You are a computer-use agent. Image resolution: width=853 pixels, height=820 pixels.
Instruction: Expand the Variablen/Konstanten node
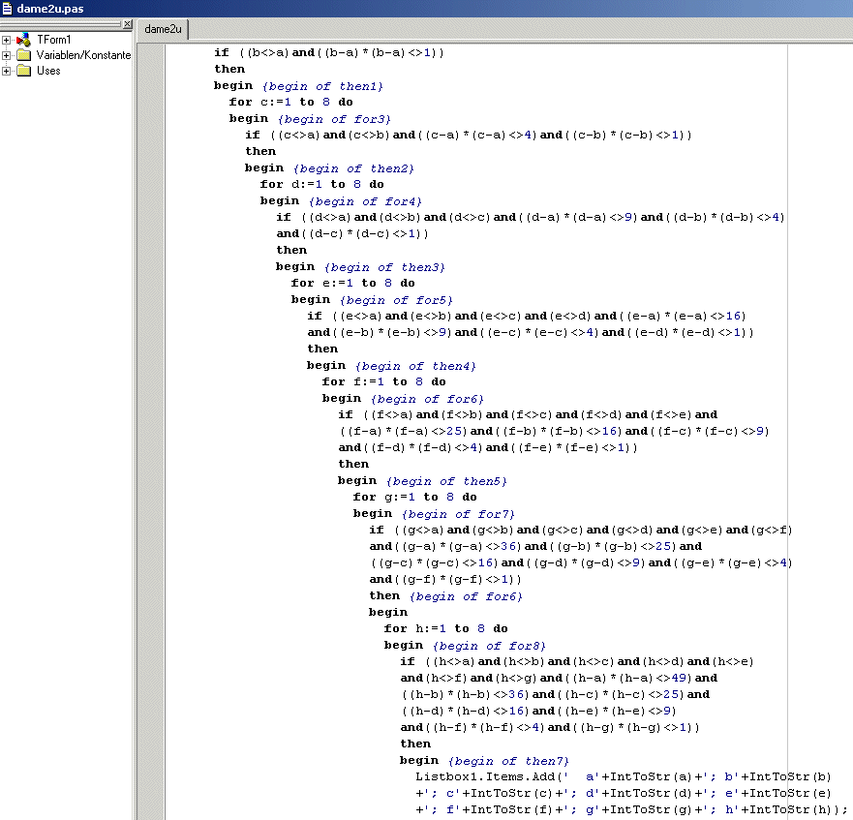coord(7,55)
